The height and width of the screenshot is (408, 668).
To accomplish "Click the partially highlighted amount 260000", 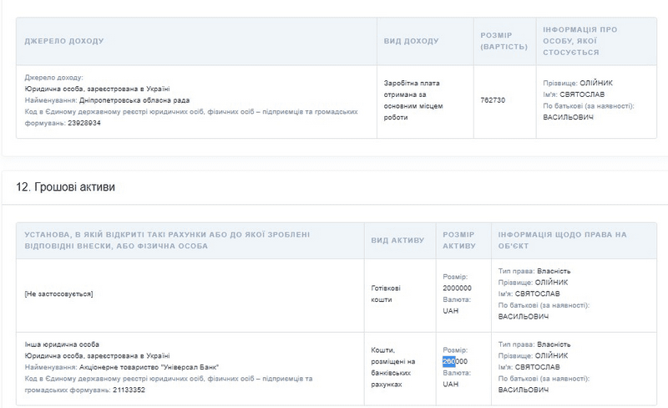I will pos(455,361).
